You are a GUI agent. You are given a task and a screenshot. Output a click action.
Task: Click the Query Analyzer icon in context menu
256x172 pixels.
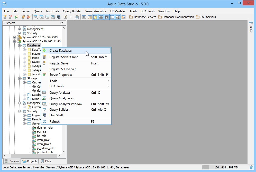coord(44,92)
